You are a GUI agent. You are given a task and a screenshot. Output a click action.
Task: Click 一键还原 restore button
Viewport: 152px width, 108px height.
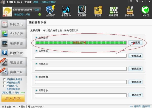(x=135, y=42)
